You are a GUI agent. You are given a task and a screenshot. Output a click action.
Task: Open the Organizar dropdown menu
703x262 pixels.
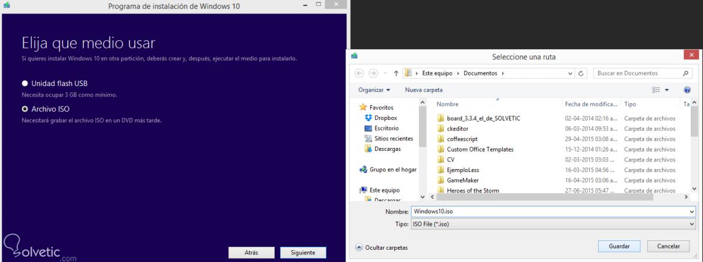pyautogui.click(x=374, y=90)
